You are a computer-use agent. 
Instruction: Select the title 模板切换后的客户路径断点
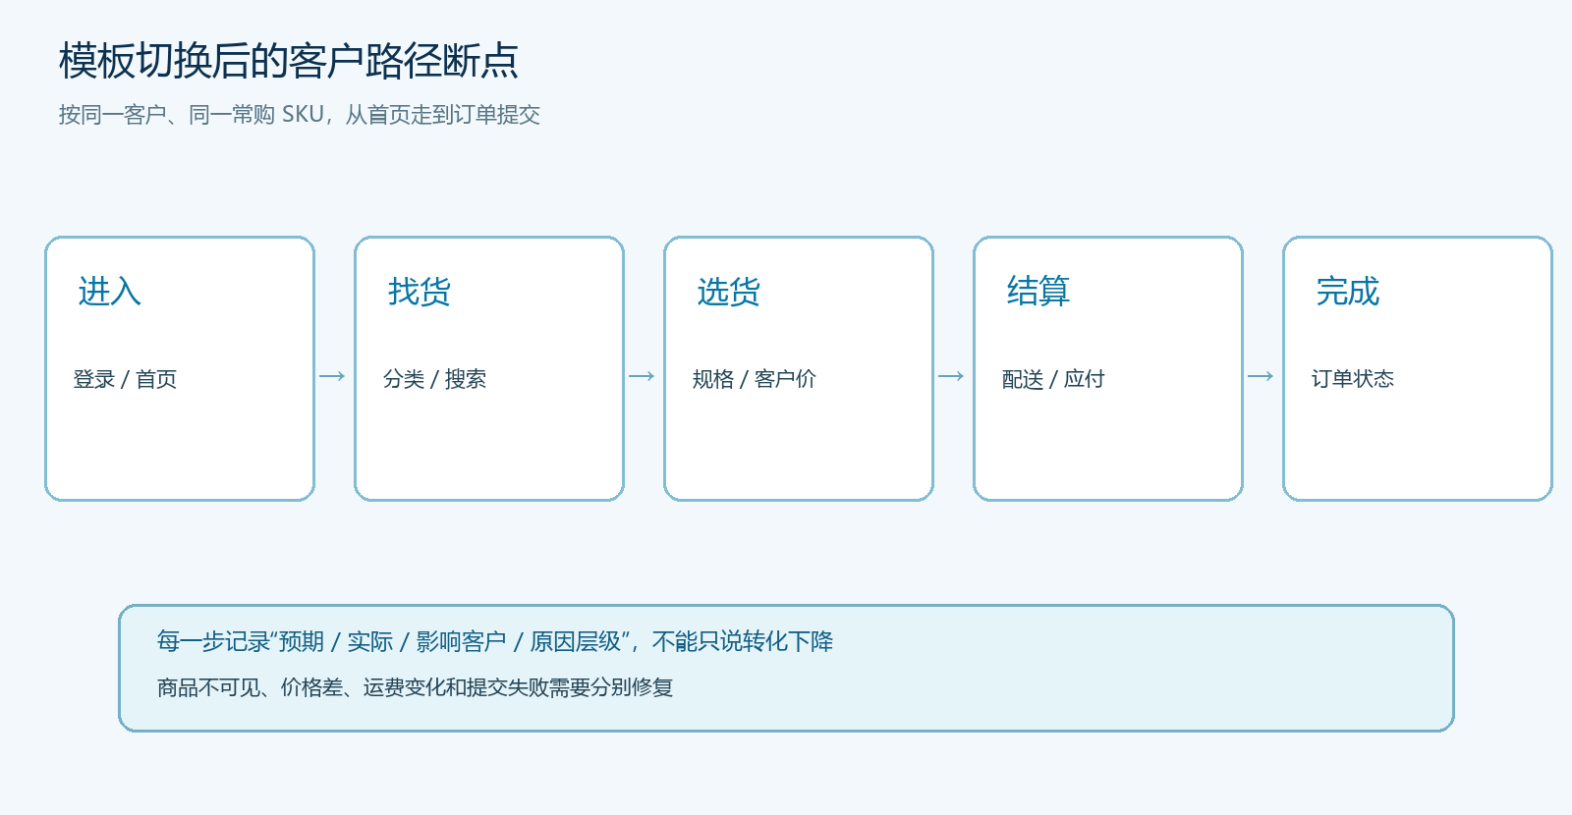tap(288, 61)
